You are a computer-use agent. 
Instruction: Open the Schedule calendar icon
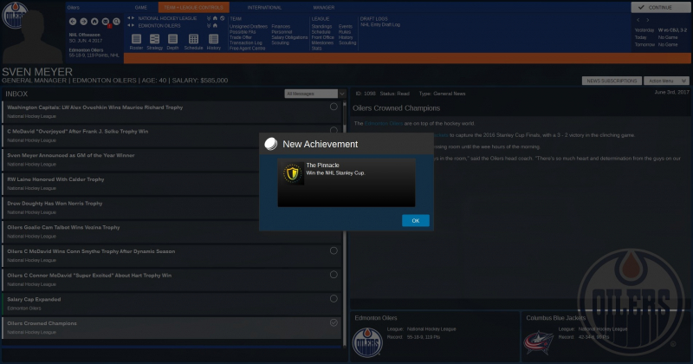pyautogui.click(x=193, y=39)
